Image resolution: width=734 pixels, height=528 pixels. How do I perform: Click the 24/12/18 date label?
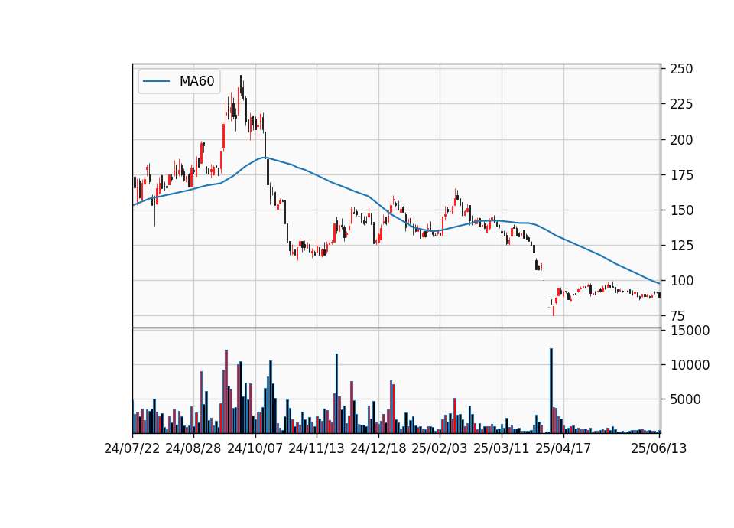pyautogui.click(x=378, y=448)
